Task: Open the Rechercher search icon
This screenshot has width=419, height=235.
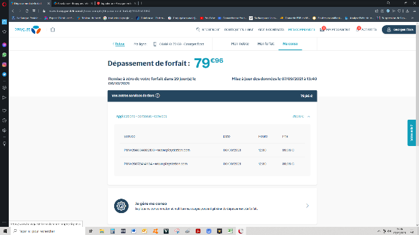Action: coord(198,29)
